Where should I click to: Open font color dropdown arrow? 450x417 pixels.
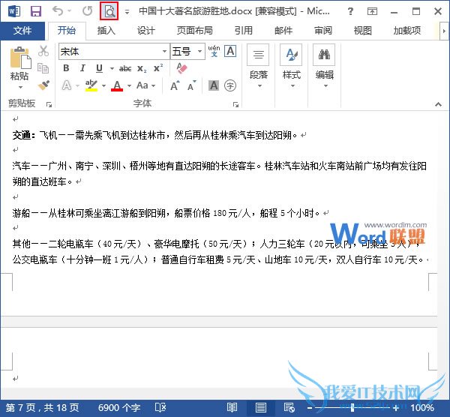129,85
